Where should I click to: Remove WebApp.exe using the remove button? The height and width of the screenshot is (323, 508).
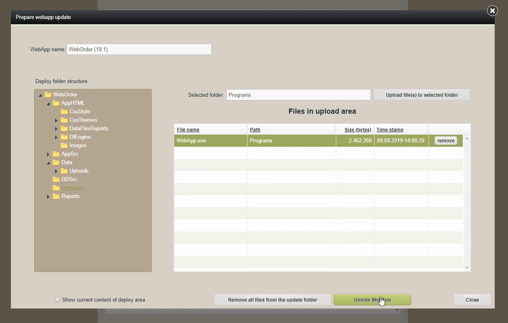click(x=446, y=141)
